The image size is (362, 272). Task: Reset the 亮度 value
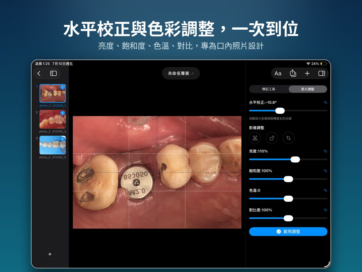(326, 151)
